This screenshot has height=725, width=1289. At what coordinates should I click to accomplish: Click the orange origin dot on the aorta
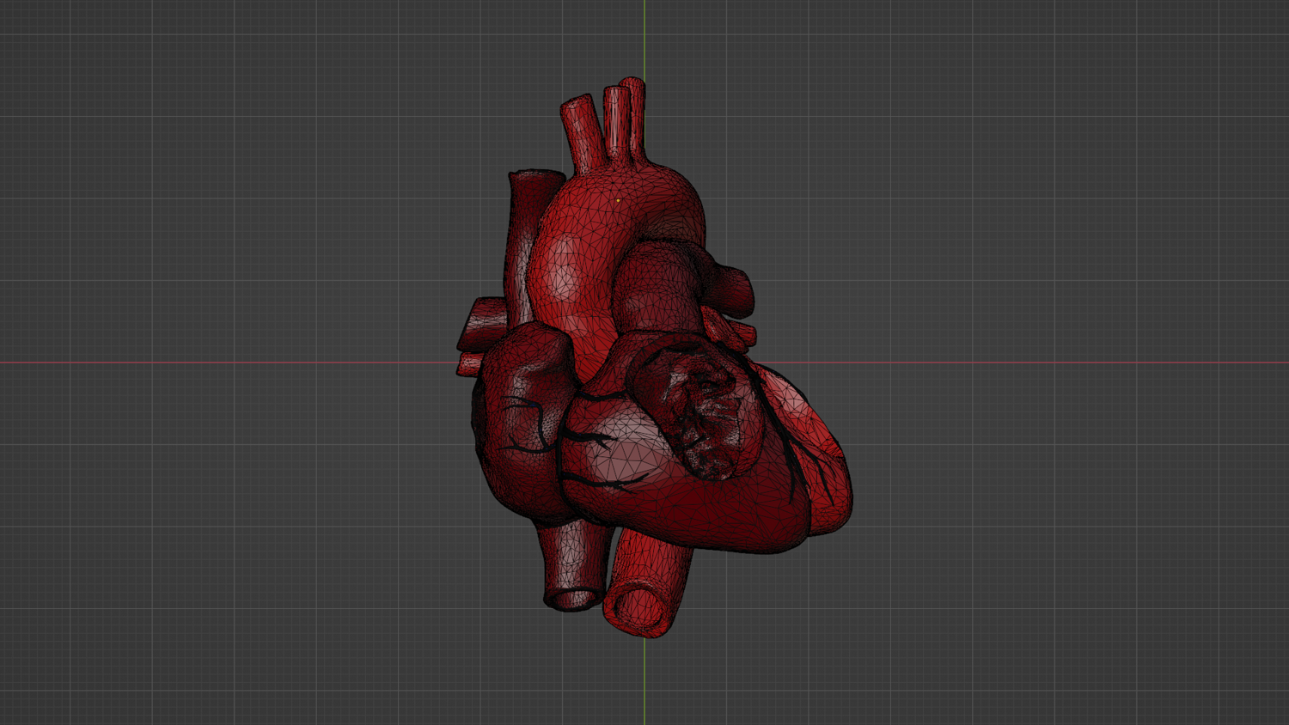click(x=618, y=201)
